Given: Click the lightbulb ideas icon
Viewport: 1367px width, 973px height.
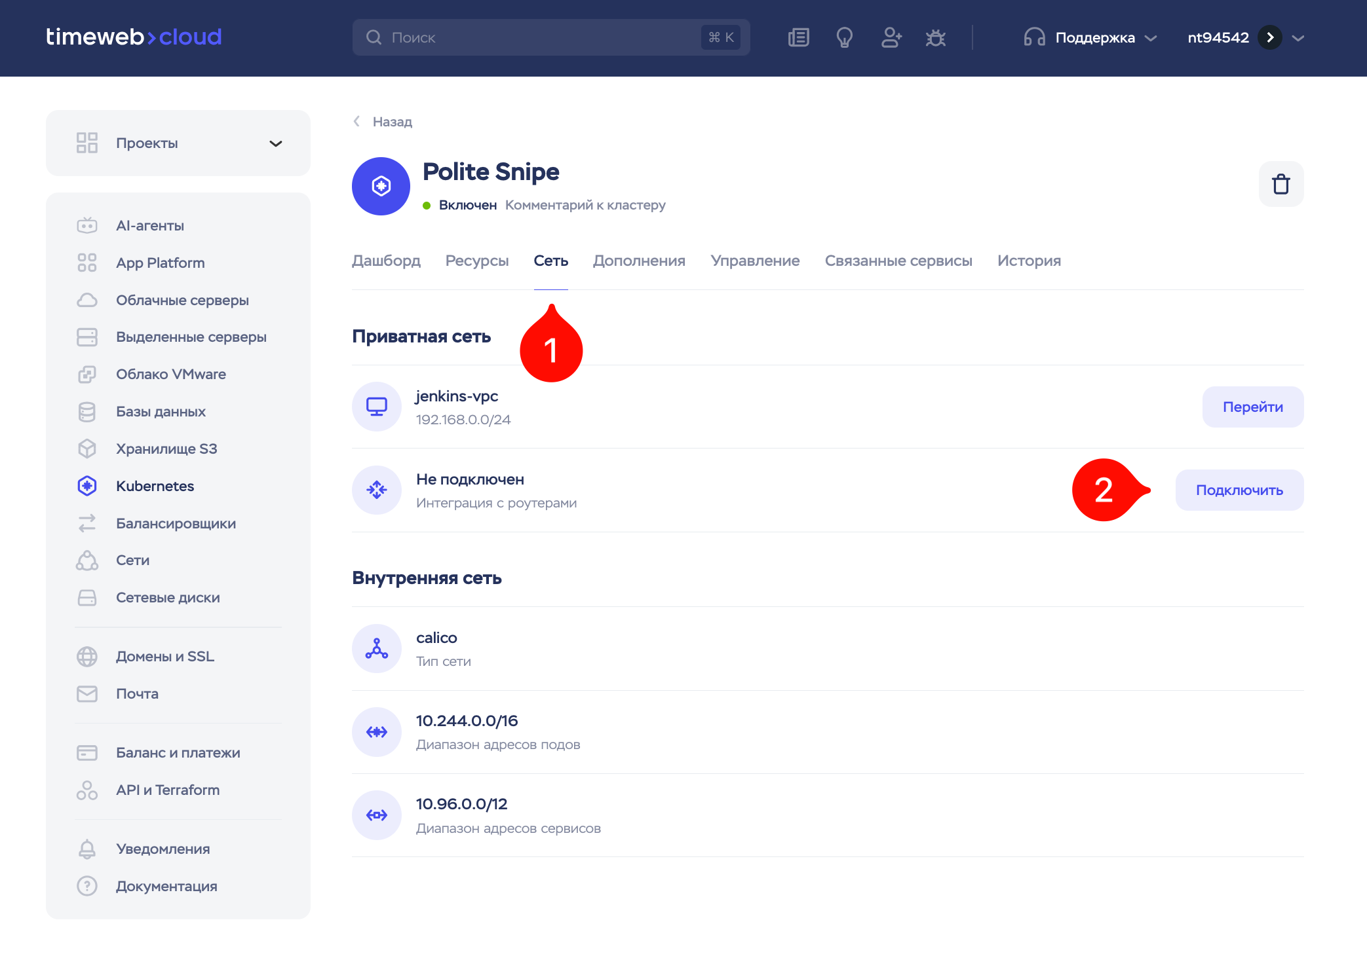Looking at the screenshot, I should click(844, 37).
